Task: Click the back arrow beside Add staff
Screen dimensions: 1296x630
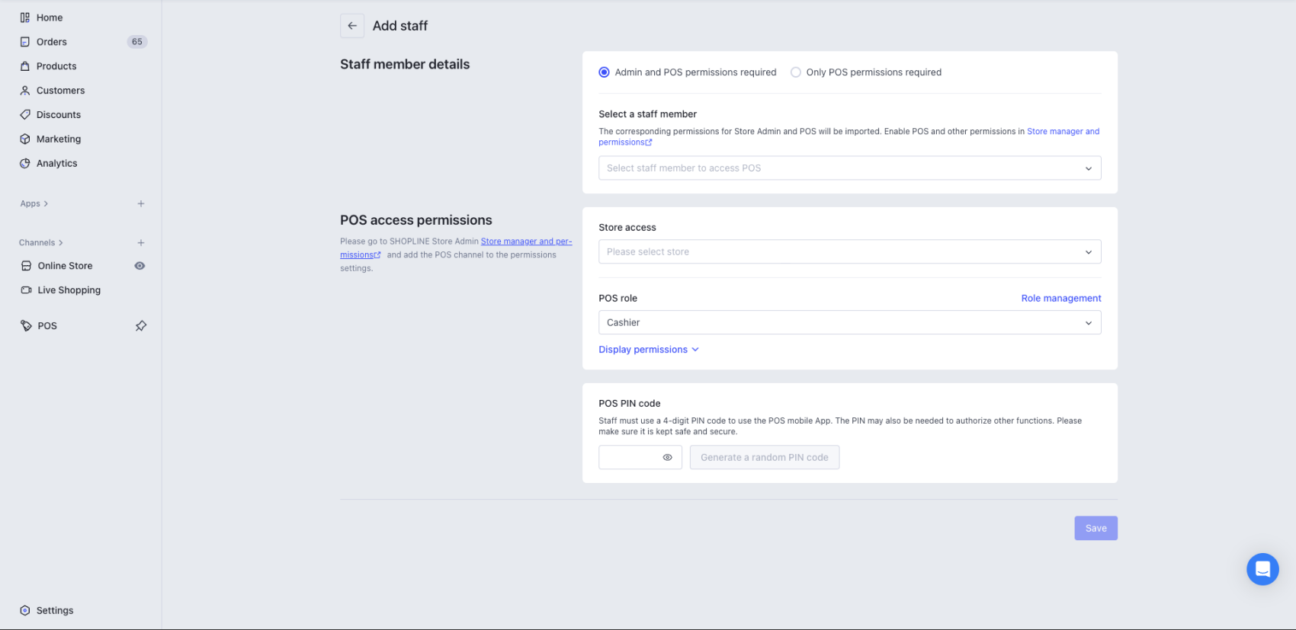Action: pos(352,26)
